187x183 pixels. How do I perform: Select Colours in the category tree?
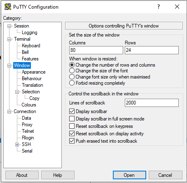pos(29,105)
